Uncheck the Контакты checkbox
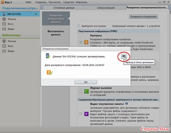 [81, 42]
